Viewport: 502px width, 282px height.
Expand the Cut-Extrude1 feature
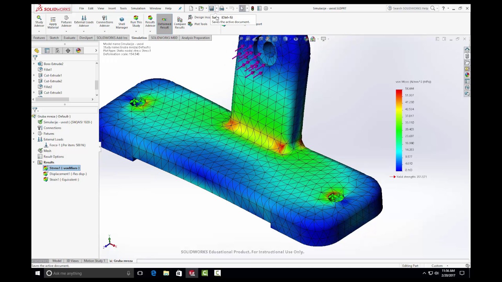tap(34, 75)
